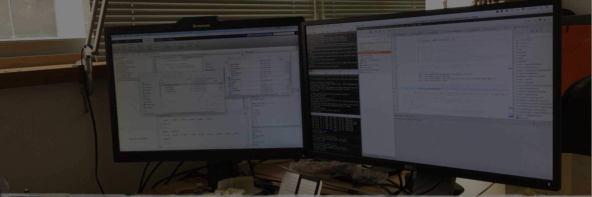592x197 pixels.
Task: Click the Quick Access field in Eclipse
Action: point(515,22)
